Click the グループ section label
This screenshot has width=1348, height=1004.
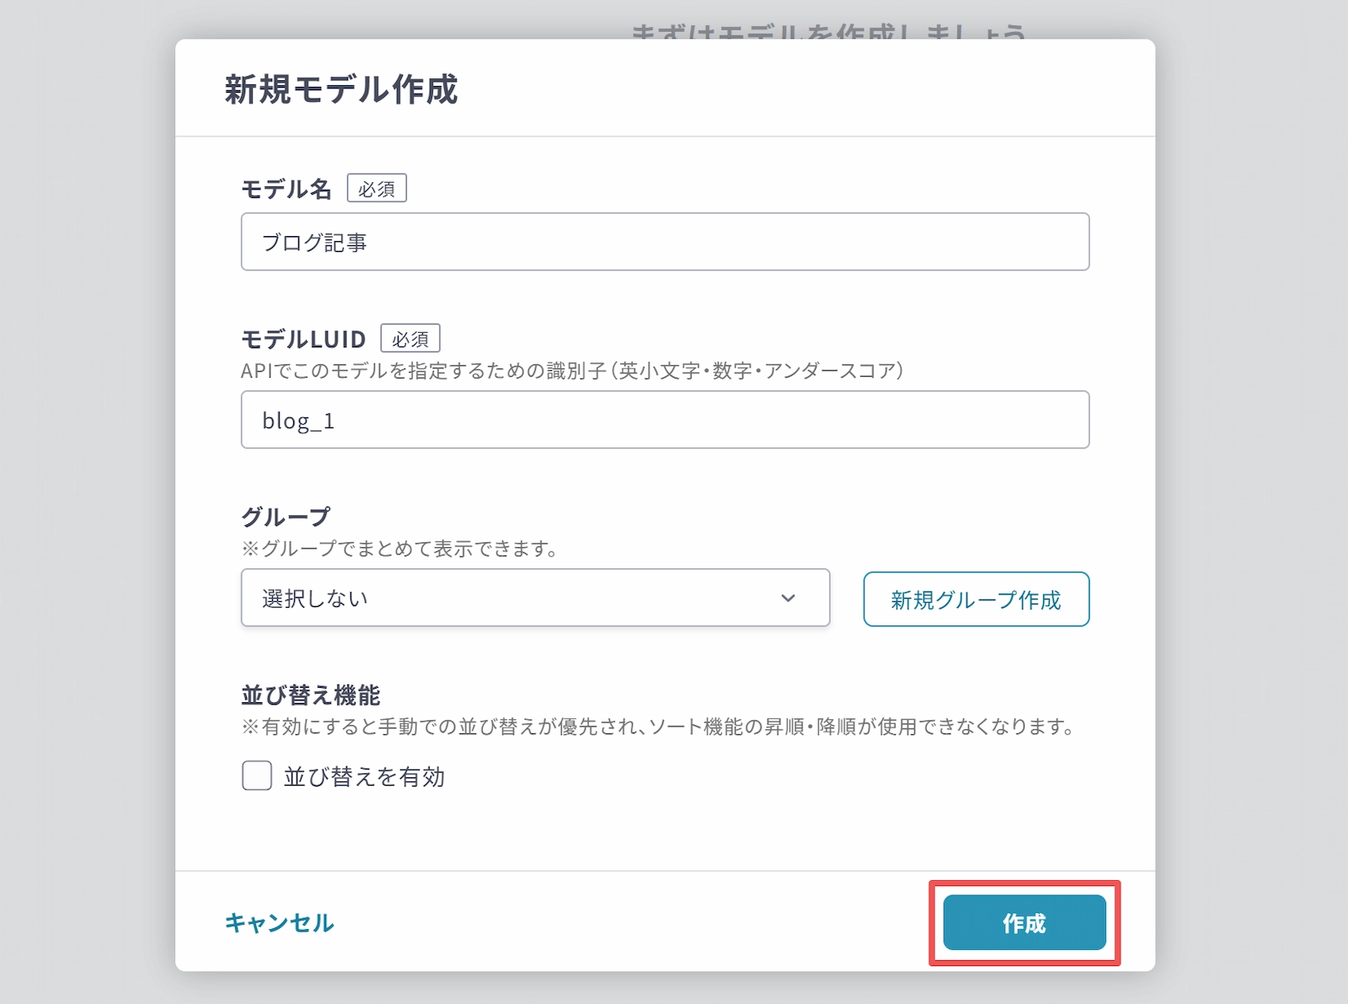(x=286, y=516)
